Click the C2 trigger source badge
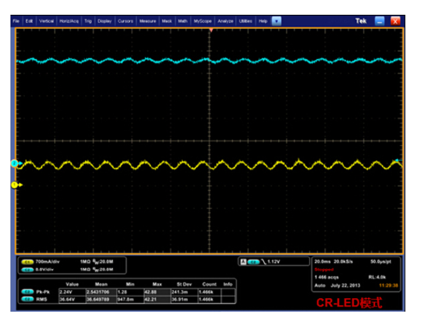422x324 pixels. (x=253, y=262)
